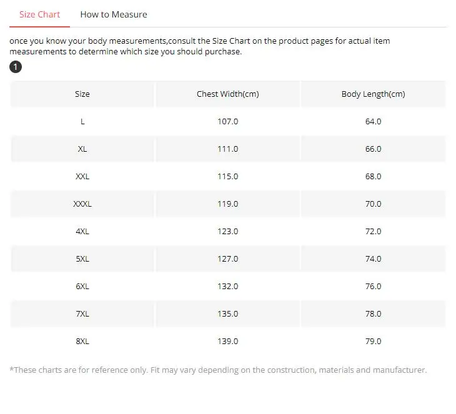This screenshot has width=456, height=414.
Task: Select the 4XL size cell
Action: pos(82,232)
